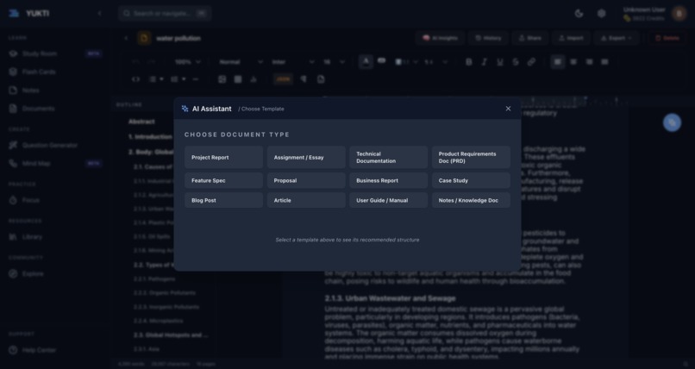Set align center

573,62
